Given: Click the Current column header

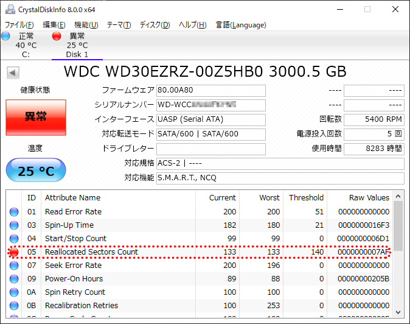Looking at the screenshot, I should (x=217, y=197).
